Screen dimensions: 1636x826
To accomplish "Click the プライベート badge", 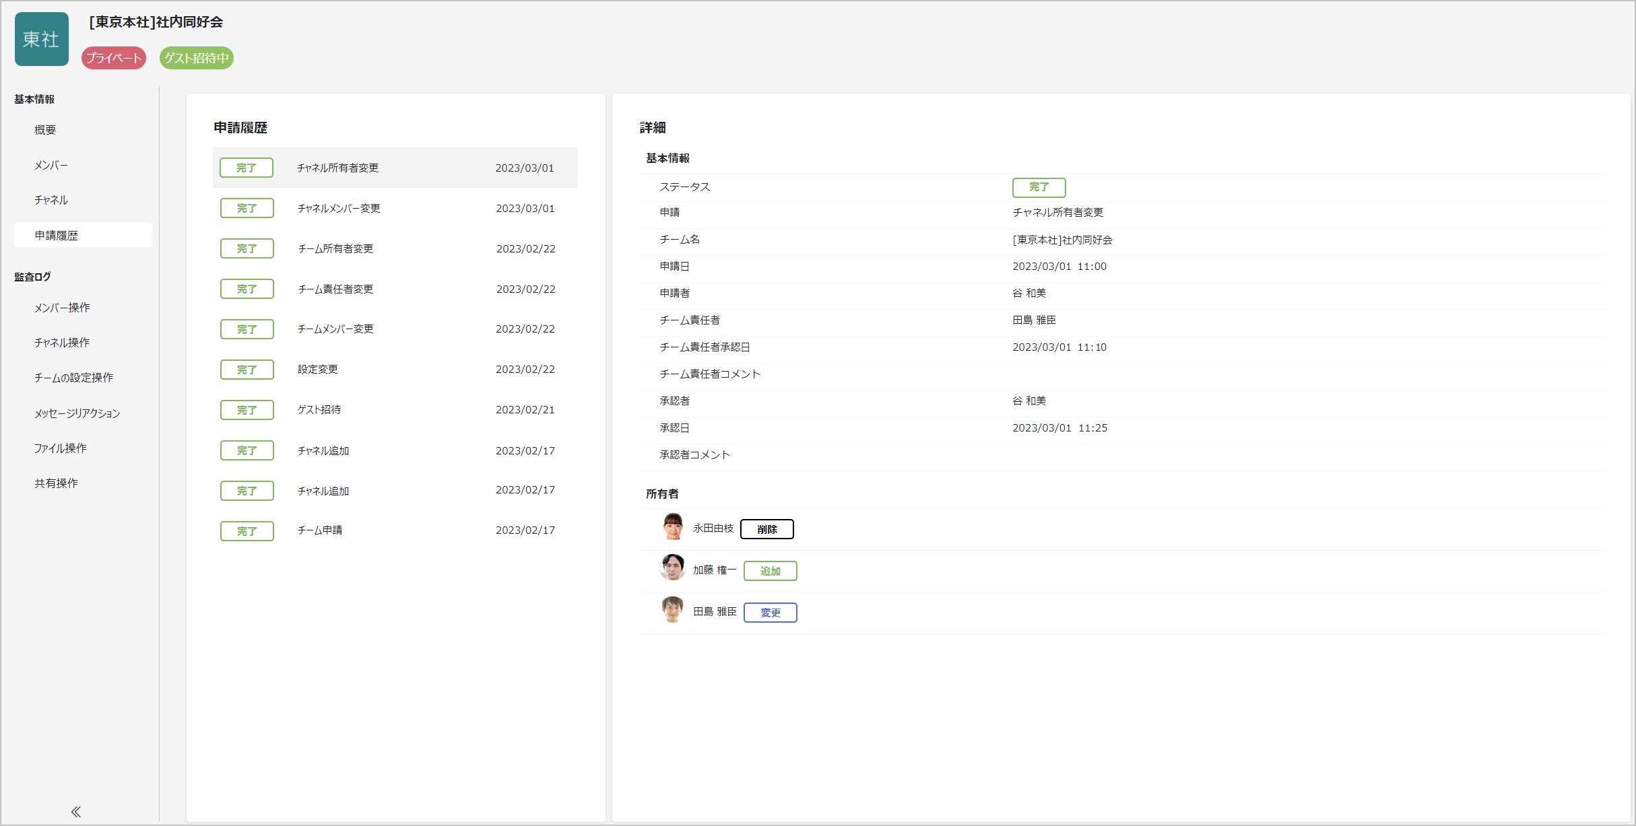I will pyautogui.click(x=113, y=58).
